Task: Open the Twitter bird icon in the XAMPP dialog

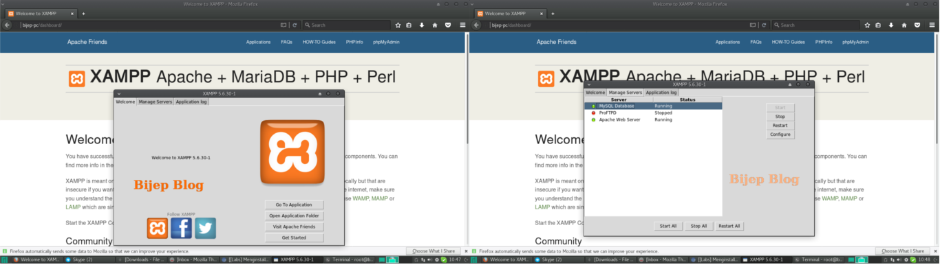Action: (x=205, y=228)
